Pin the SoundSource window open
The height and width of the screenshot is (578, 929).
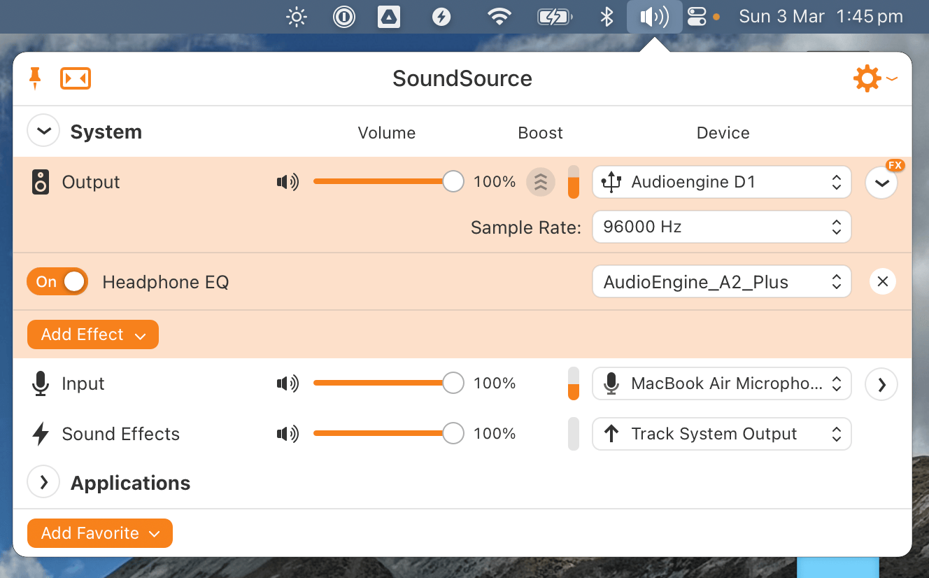pos(34,78)
